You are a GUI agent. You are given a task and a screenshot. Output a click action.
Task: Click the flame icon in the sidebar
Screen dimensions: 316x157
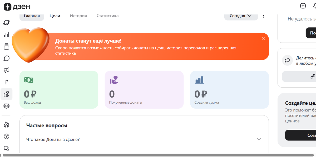7,124
